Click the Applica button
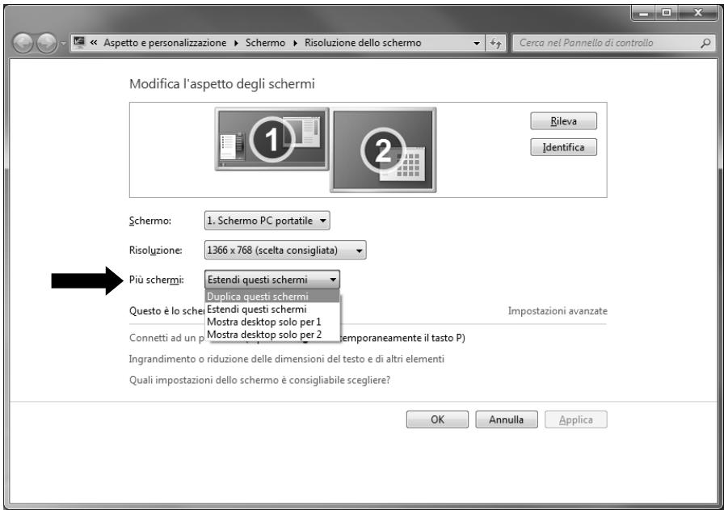The image size is (728, 510). click(x=576, y=419)
